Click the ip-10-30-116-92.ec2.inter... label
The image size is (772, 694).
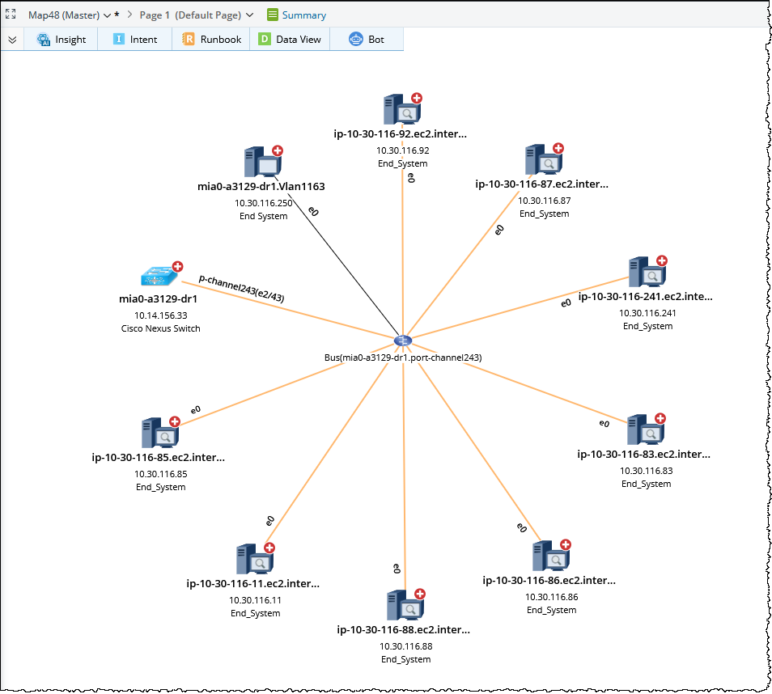pyautogui.click(x=401, y=134)
